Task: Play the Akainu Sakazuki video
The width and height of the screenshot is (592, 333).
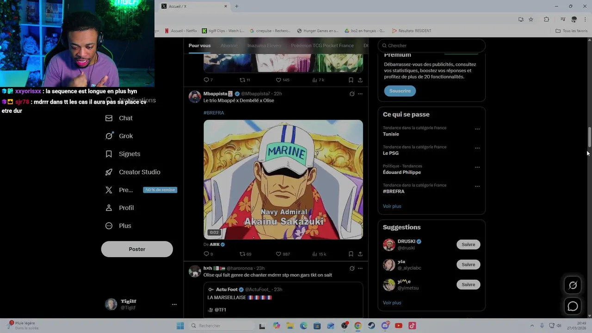Action: coord(283,179)
